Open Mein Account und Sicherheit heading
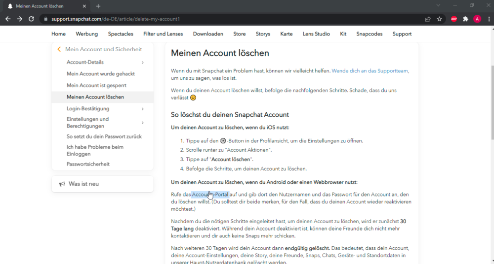 pos(103,49)
